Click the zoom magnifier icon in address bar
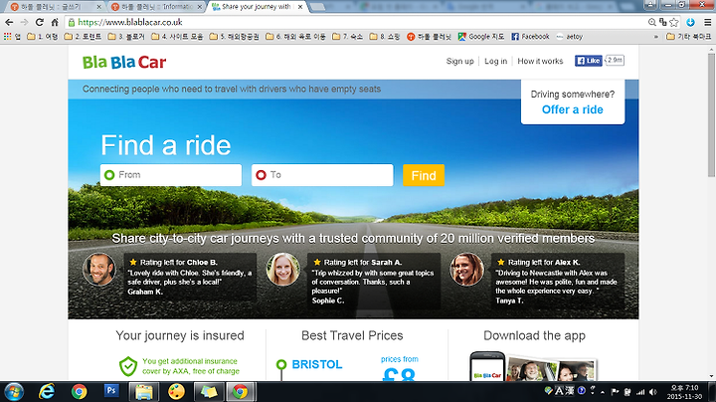The width and height of the screenshot is (716, 402). tap(652, 22)
